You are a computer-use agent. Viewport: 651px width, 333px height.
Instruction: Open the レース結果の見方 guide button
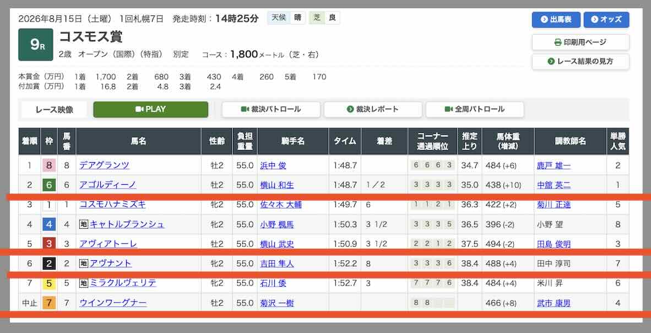click(581, 61)
